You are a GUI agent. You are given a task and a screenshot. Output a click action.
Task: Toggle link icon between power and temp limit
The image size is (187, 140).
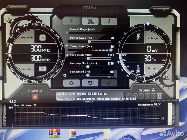tap(66, 46)
